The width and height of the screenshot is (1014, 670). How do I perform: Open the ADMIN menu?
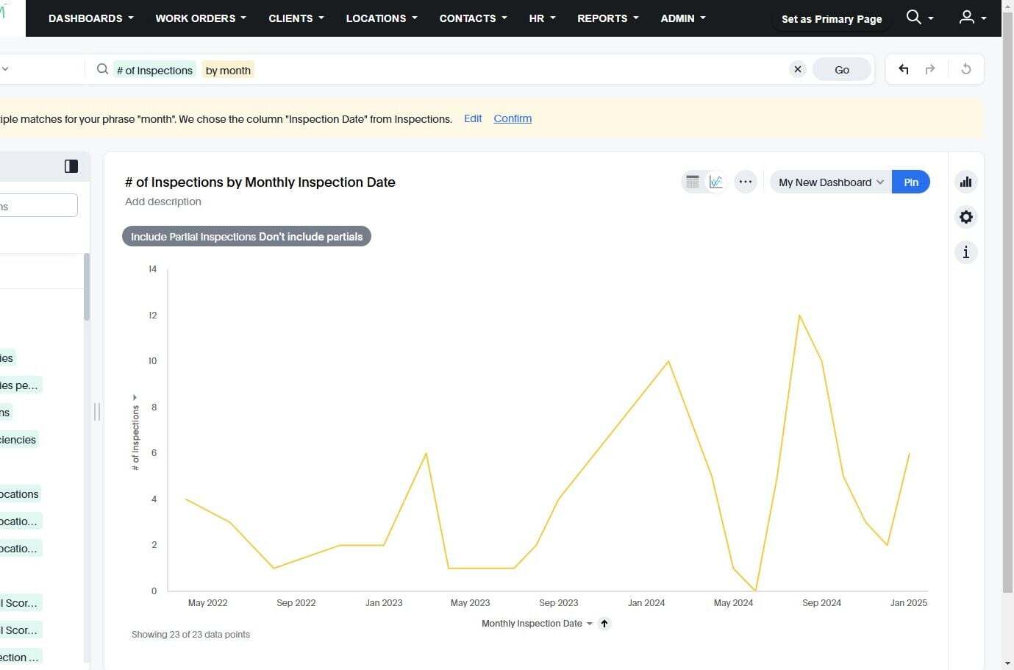(x=682, y=18)
